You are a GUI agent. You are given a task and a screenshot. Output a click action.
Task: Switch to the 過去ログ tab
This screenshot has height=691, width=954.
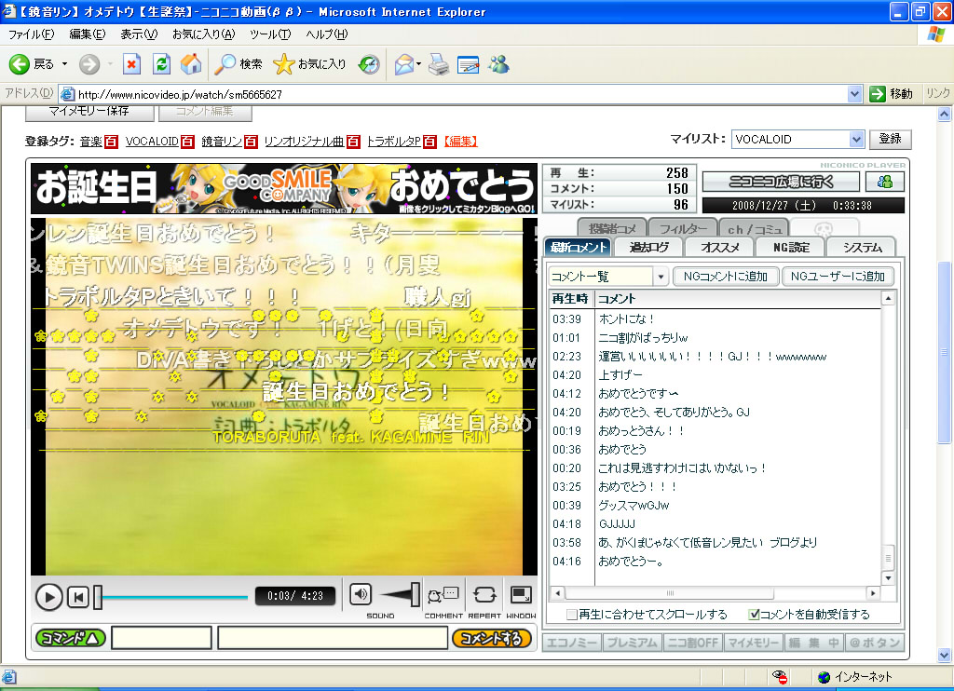(648, 247)
